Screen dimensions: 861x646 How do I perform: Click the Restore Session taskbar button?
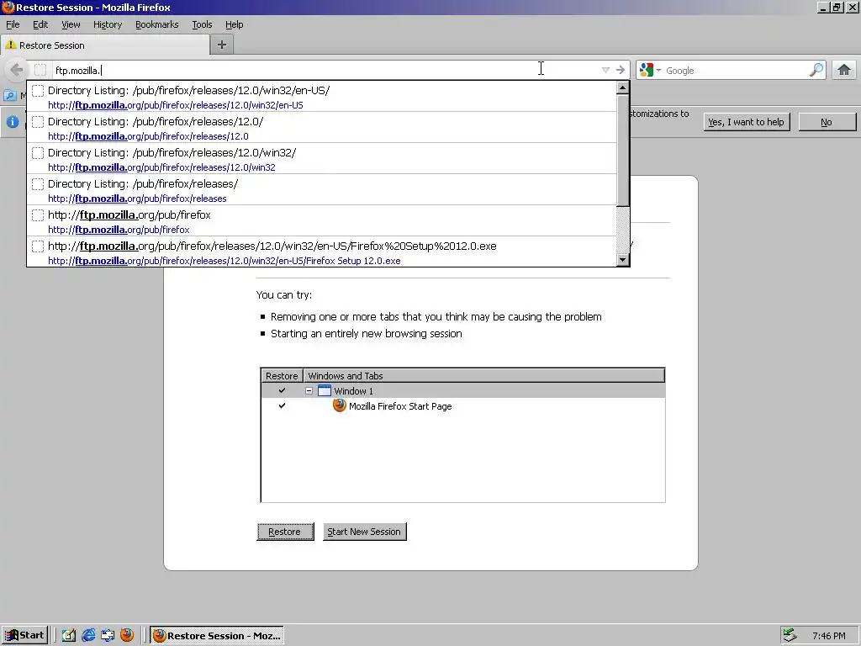click(x=218, y=636)
